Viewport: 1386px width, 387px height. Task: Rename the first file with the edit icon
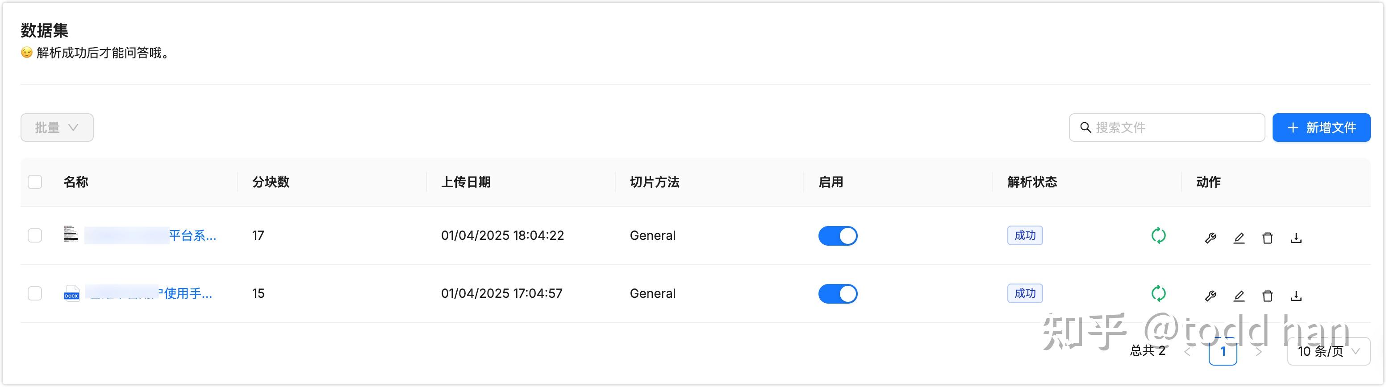pos(1239,238)
